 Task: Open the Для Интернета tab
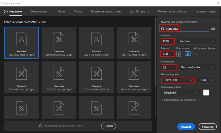139,12
